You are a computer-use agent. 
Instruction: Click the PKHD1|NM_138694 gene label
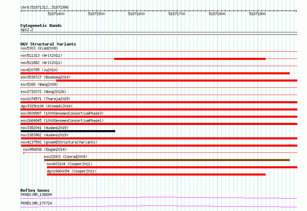click(x=36, y=194)
